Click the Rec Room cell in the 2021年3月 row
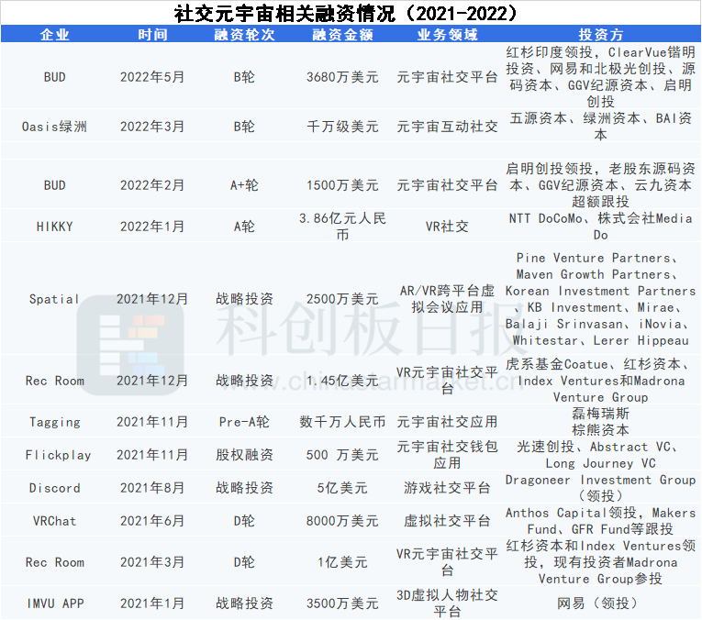Image resolution: width=702 pixels, height=620 pixels. [x=55, y=562]
